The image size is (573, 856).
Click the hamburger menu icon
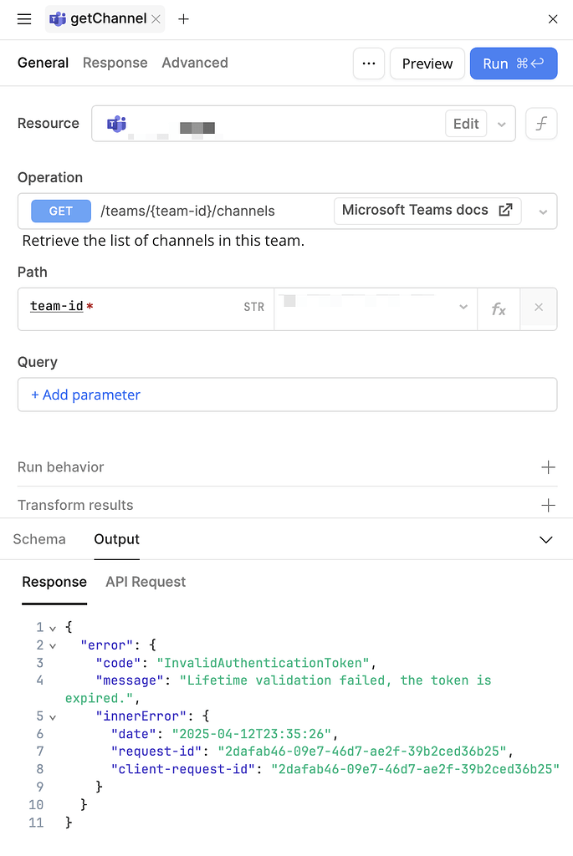[x=23, y=18]
